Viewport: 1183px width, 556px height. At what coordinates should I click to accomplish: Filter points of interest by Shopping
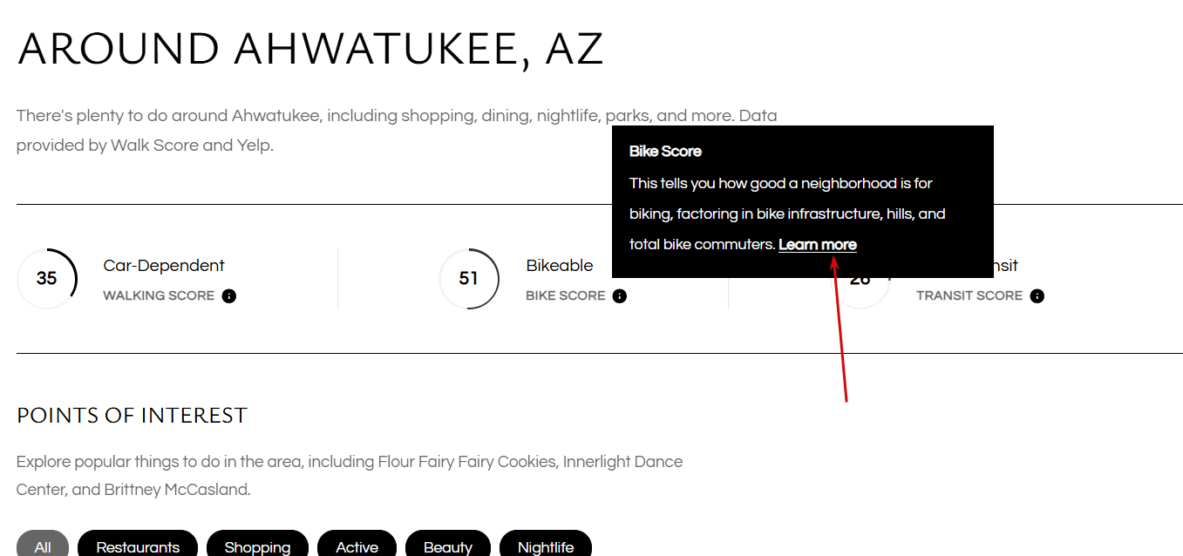pos(257,546)
